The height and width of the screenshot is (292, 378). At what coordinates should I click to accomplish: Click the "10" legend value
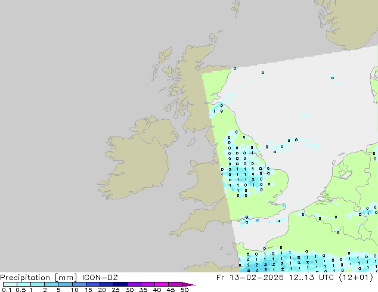(x=75, y=290)
